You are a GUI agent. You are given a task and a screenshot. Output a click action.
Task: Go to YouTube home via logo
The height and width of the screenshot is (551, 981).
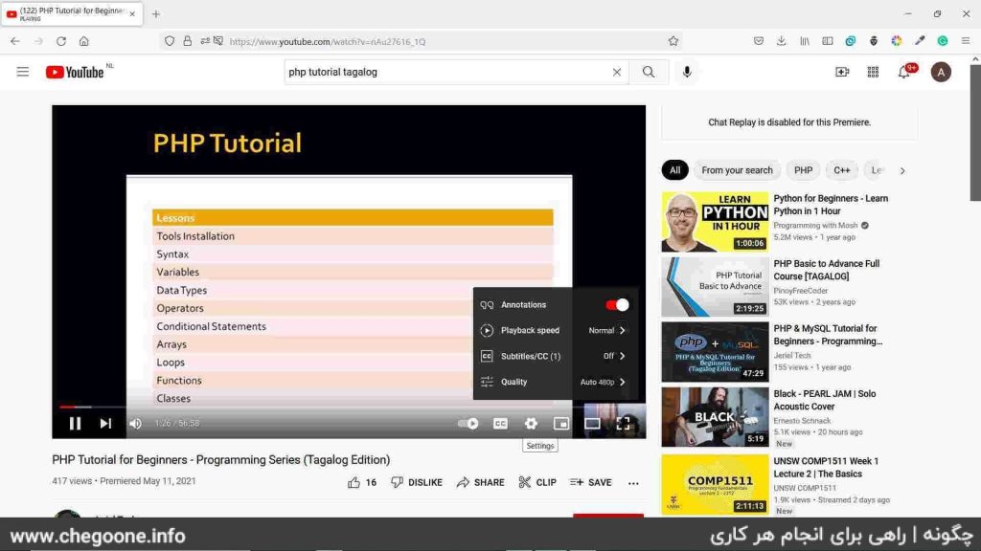pyautogui.click(x=75, y=73)
